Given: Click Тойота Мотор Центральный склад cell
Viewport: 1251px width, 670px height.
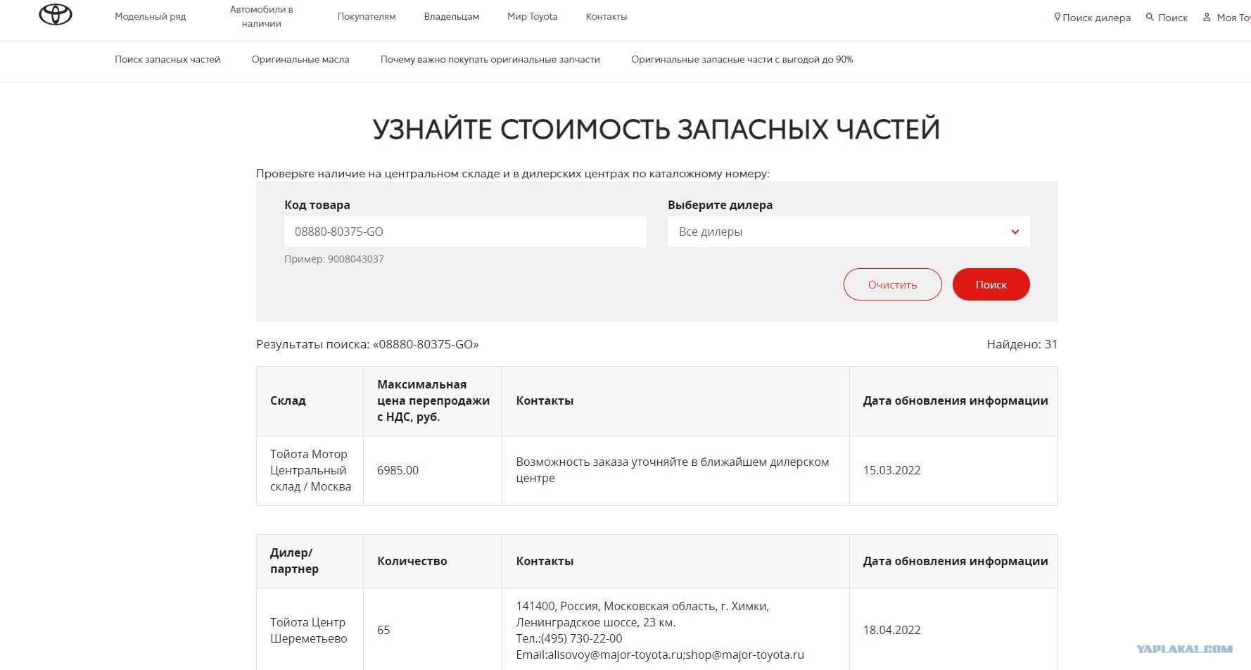Looking at the screenshot, I should [310, 470].
